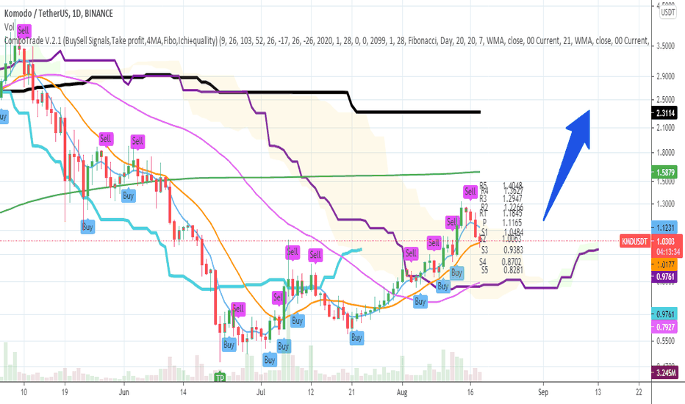Click the USDT currency label
685x404 pixels.
[x=667, y=12]
